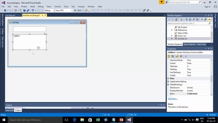Click the Find in Files toolbar icon
The height and width of the screenshot is (123, 218).
[x=87, y=11]
